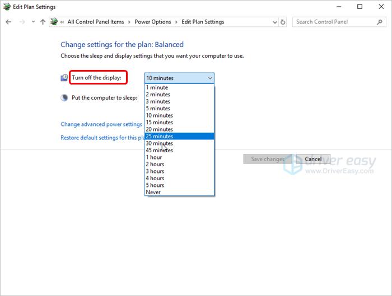Select 1 minute from the list
This screenshot has width=392, height=296.
coord(179,87)
